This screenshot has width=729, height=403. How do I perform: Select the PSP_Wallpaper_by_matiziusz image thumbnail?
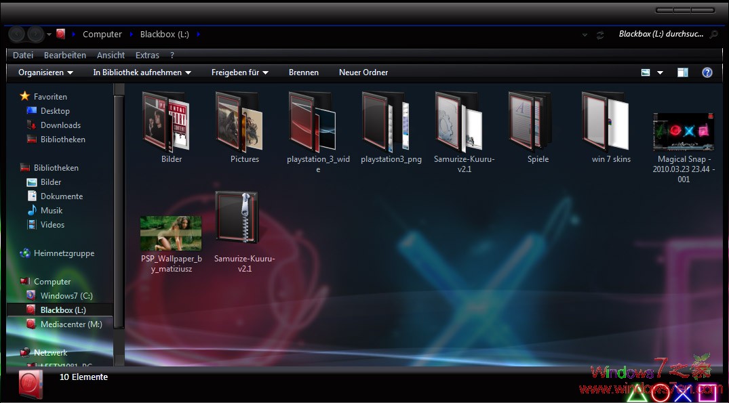(171, 233)
